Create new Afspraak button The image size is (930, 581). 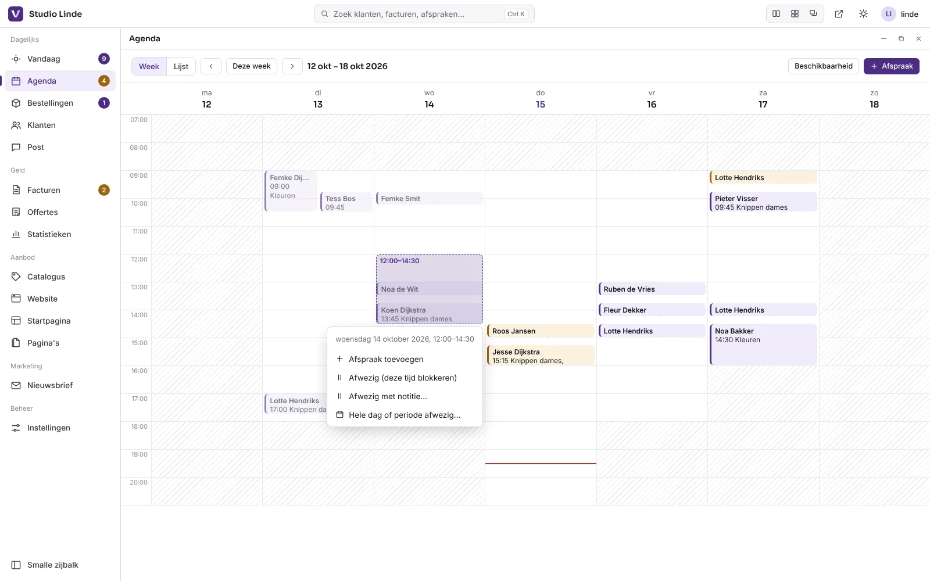point(892,66)
